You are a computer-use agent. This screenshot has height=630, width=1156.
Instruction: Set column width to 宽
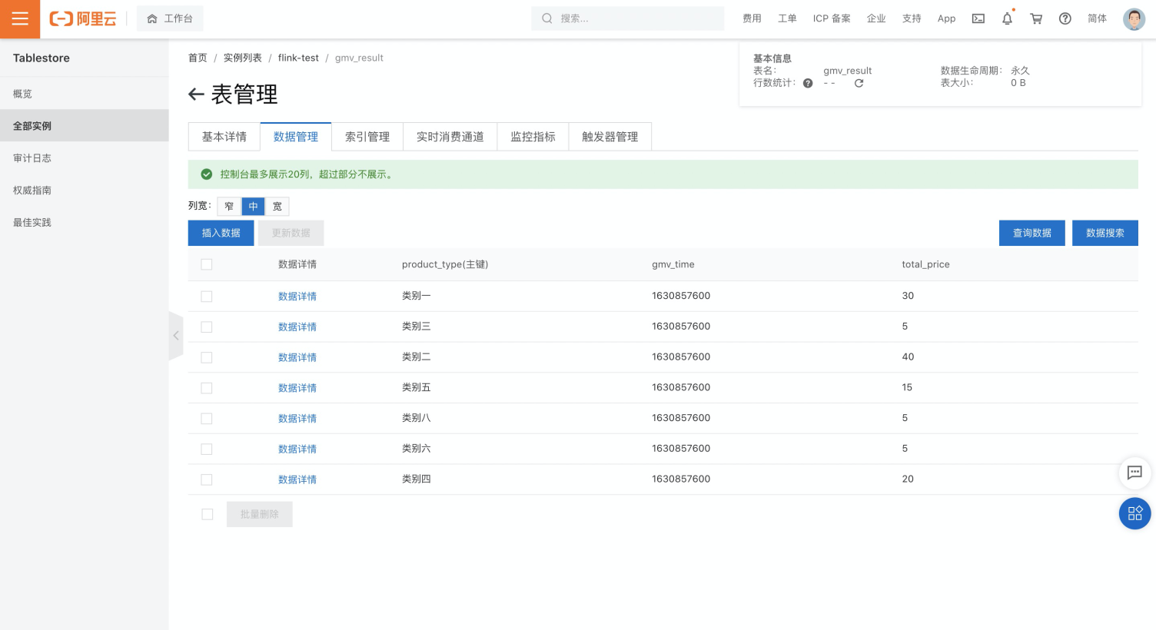tap(277, 206)
